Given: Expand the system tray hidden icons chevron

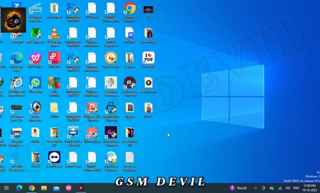Looking at the screenshot, I should tap(256, 188).
